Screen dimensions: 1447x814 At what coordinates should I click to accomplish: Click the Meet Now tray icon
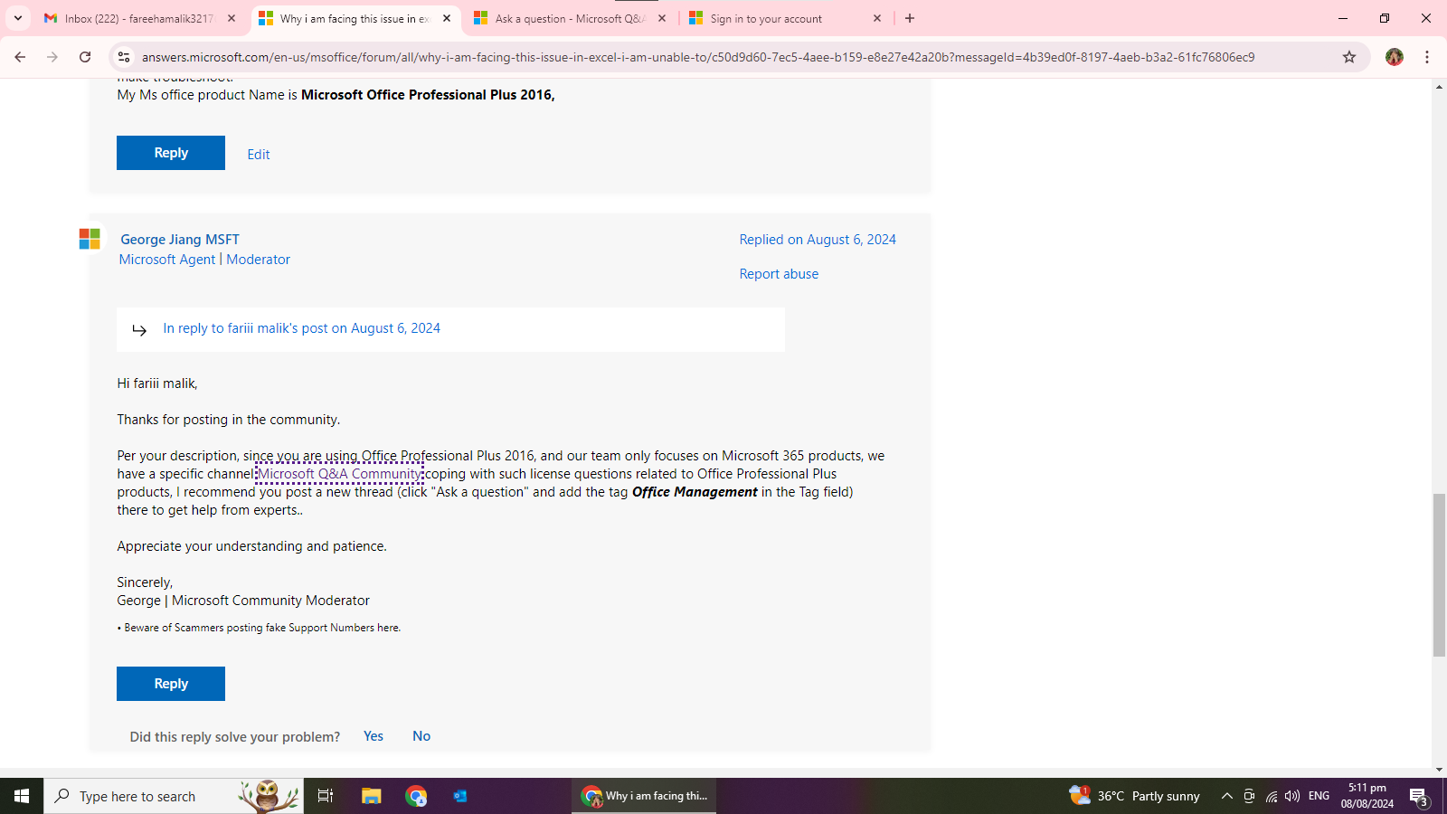point(1249,796)
